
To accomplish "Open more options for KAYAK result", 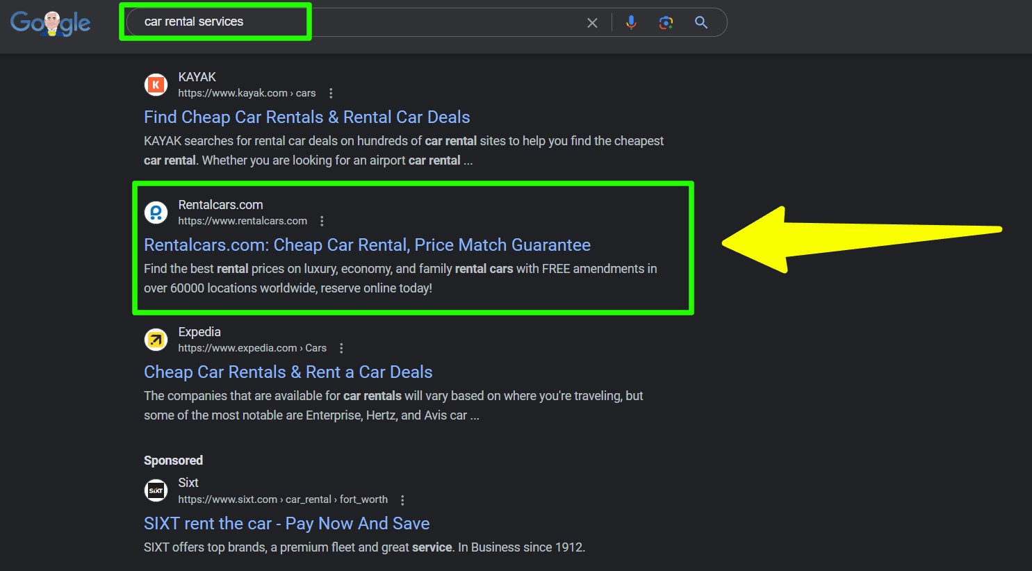I will point(331,93).
